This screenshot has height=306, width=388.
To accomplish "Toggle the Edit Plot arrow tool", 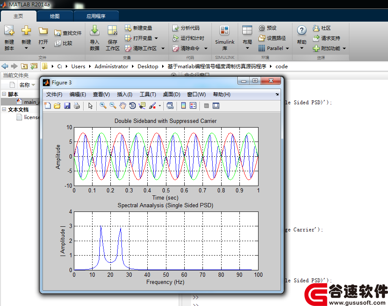I will tap(90, 106).
